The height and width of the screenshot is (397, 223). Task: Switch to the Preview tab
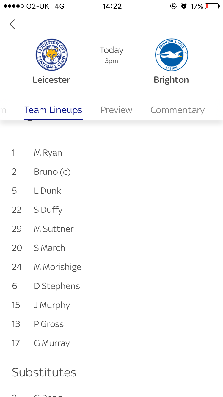click(116, 110)
